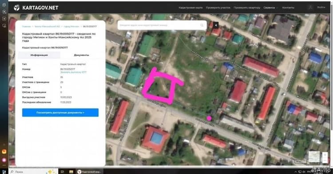Collapse the side panel with black arrow button
Image resolution: width=333 pixels, height=174 pixels.
(216, 25)
